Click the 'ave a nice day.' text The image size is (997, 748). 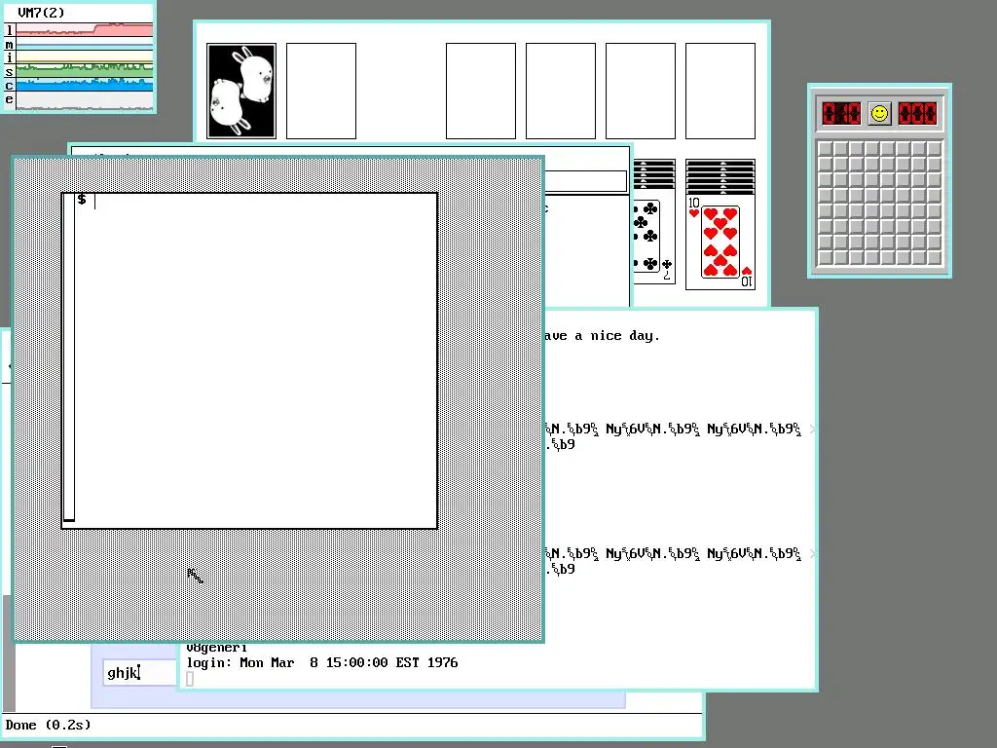click(602, 336)
